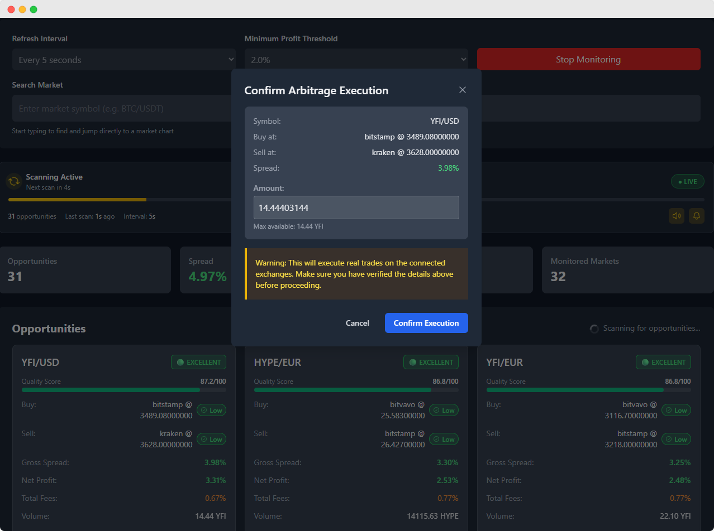
Task: Click the Low badge next to bitvavo buy on YFI/EUR
Action: (676, 410)
